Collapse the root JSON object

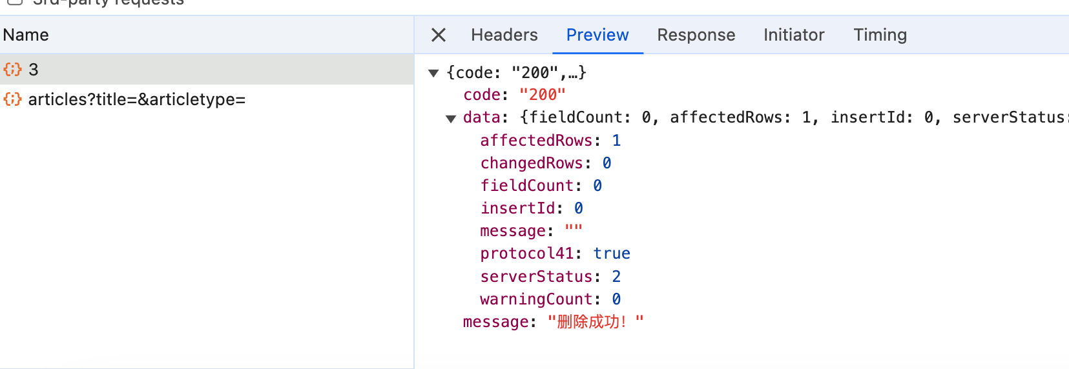pos(433,73)
